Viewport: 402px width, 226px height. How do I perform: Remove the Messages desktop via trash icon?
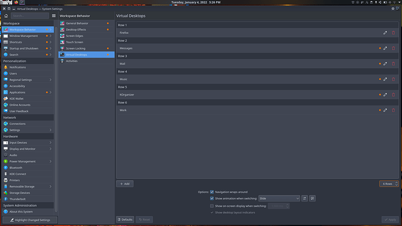[x=393, y=48]
